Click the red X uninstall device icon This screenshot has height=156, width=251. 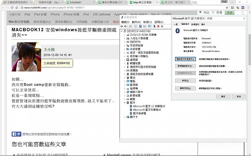click(158, 26)
